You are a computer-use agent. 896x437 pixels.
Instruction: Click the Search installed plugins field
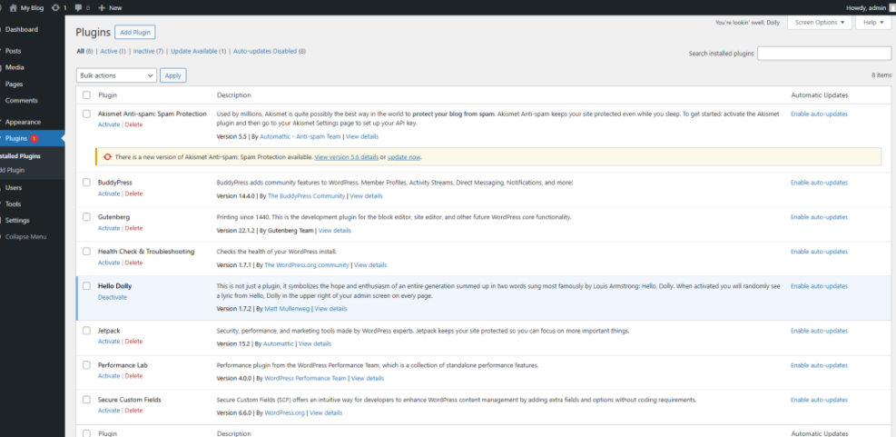pos(824,54)
